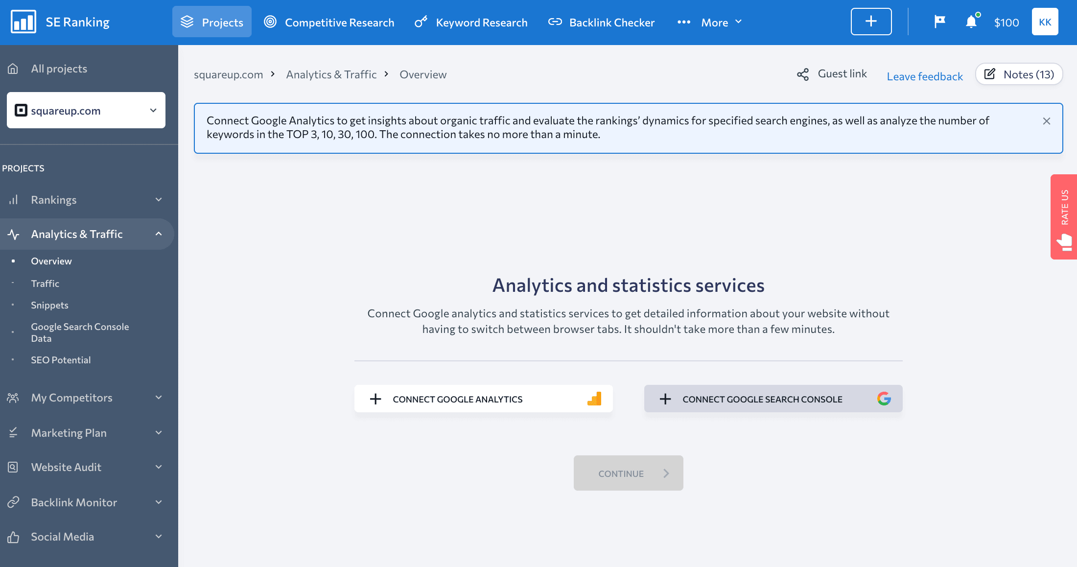Open Keyword Research tab
Screen dimensions: 1077x567
coord(471,22)
